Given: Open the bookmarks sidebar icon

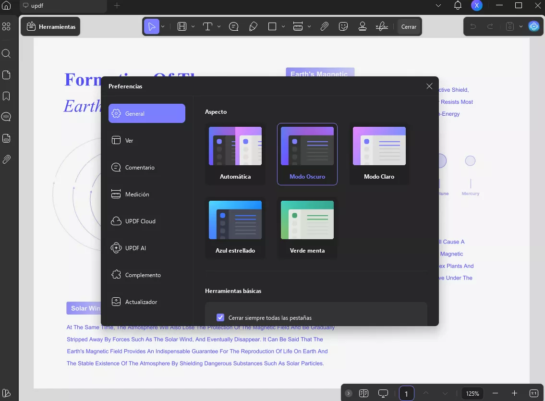Looking at the screenshot, I should coord(6,96).
